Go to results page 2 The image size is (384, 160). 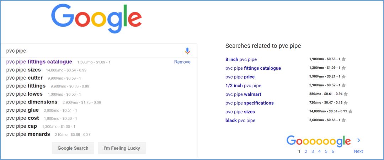click(x=306, y=151)
